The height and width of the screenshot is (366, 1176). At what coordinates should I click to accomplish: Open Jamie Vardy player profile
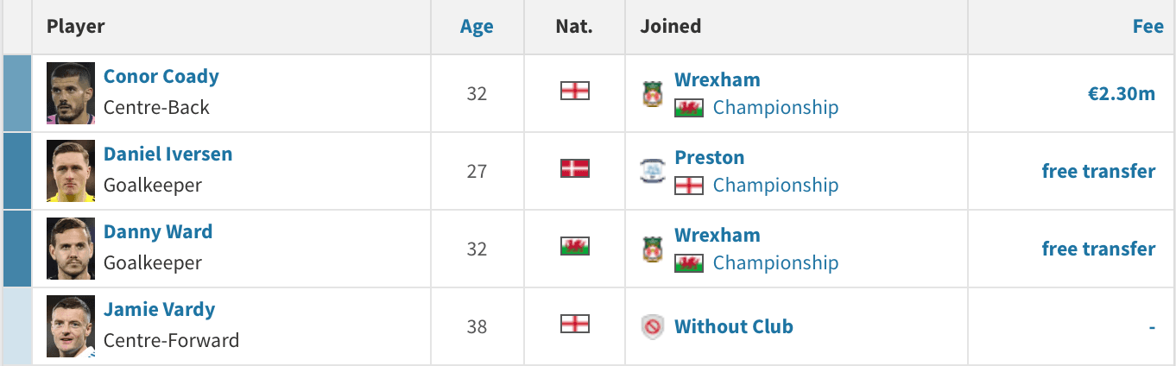159,309
